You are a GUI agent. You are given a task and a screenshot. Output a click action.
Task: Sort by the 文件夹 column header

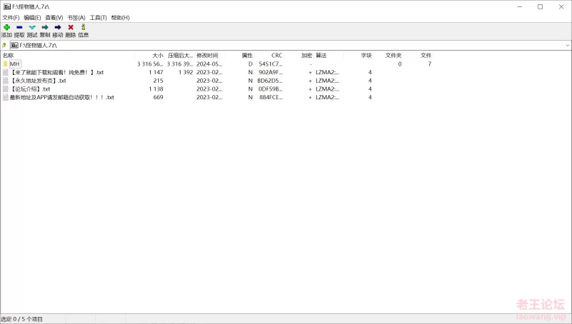click(388, 56)
